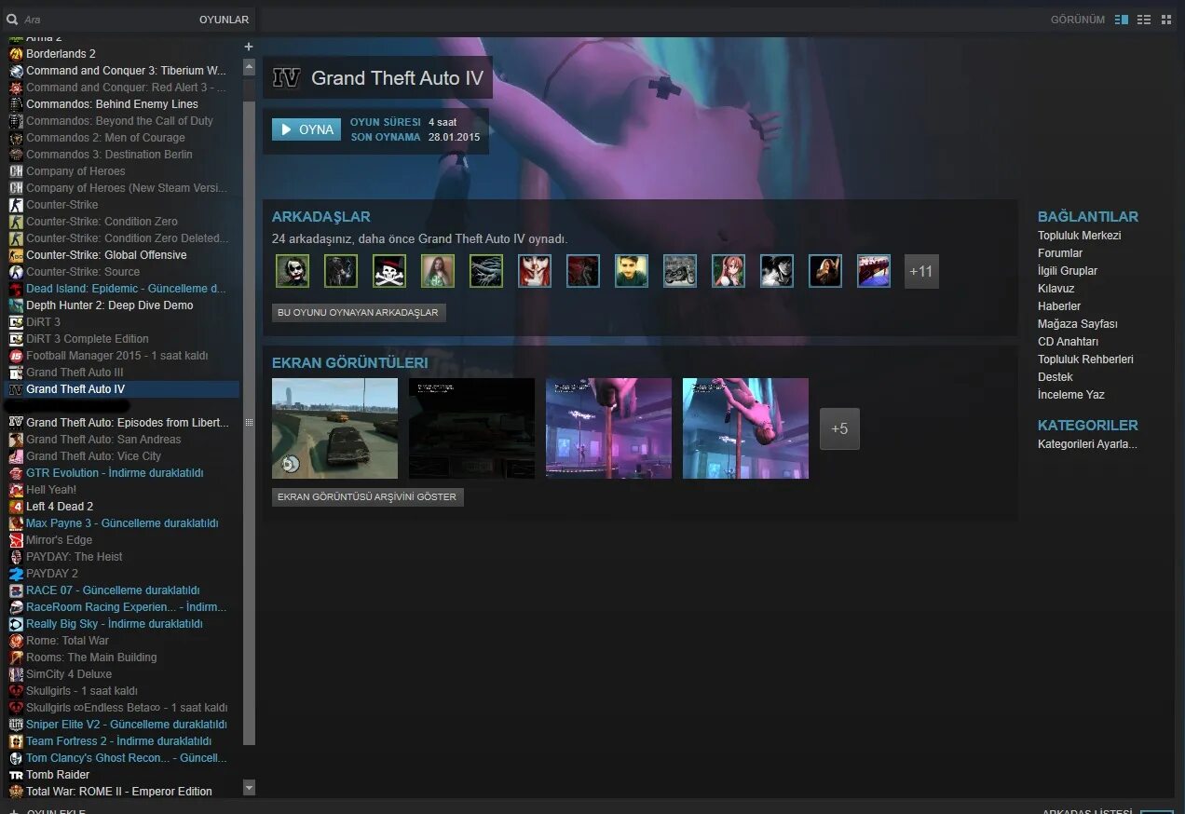Click İnceleme Yaz link

pyautogui.click(x=1071, y=395)
